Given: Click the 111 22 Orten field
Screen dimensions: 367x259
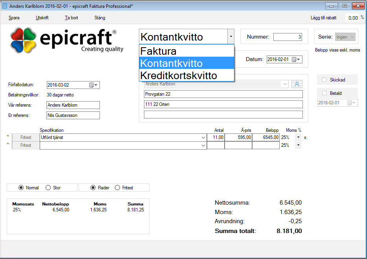Looking at the screenshot, I should [223, 104].
